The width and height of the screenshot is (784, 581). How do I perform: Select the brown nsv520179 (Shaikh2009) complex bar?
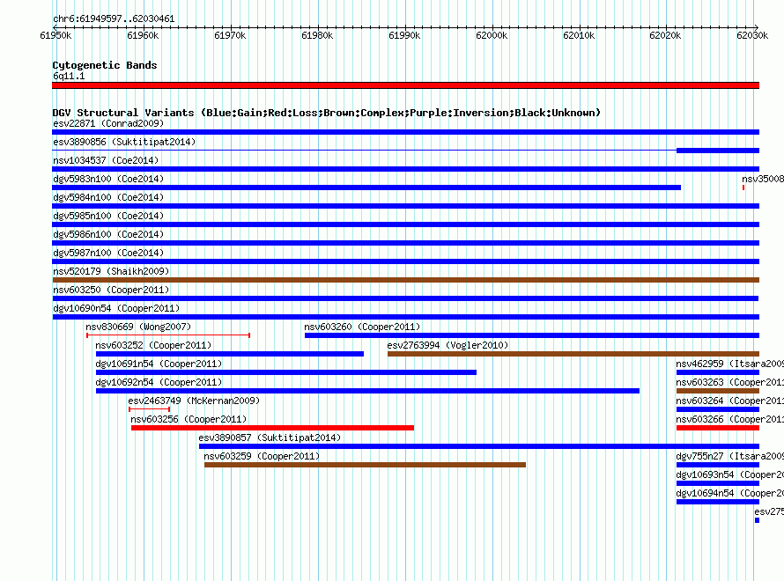tap(405, 280)
